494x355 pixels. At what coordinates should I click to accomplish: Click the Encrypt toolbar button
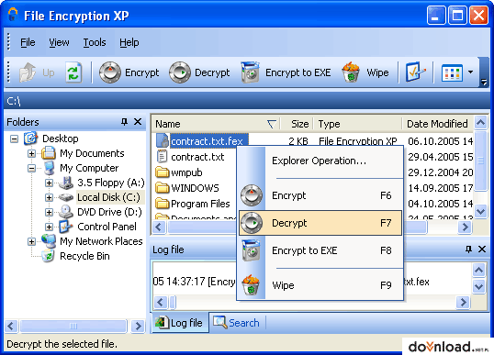129,72
